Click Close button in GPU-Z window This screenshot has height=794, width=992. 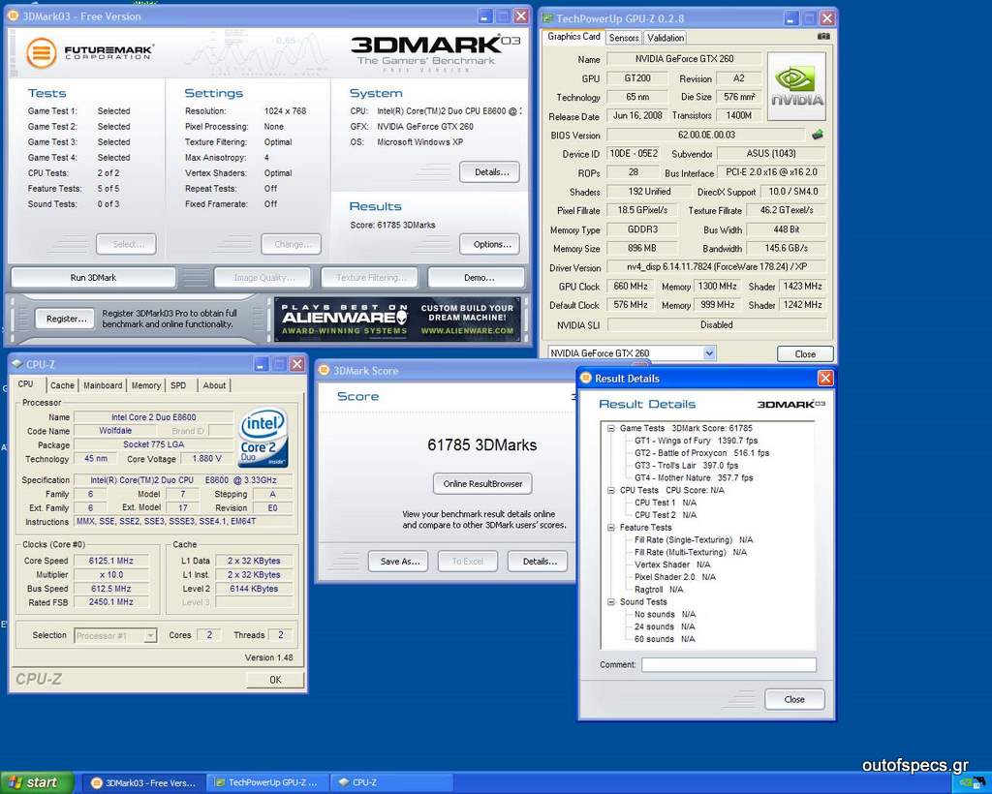805,354
